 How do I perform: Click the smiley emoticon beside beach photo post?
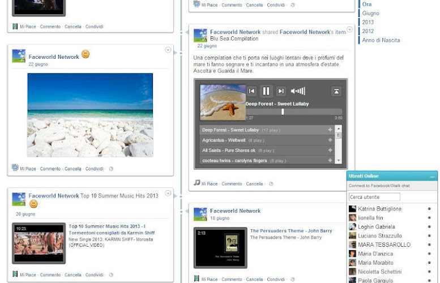pos(86,54)
